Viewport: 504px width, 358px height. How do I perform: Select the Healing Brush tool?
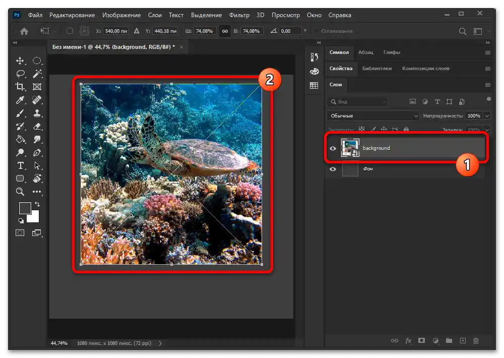(x=37, y=100)
